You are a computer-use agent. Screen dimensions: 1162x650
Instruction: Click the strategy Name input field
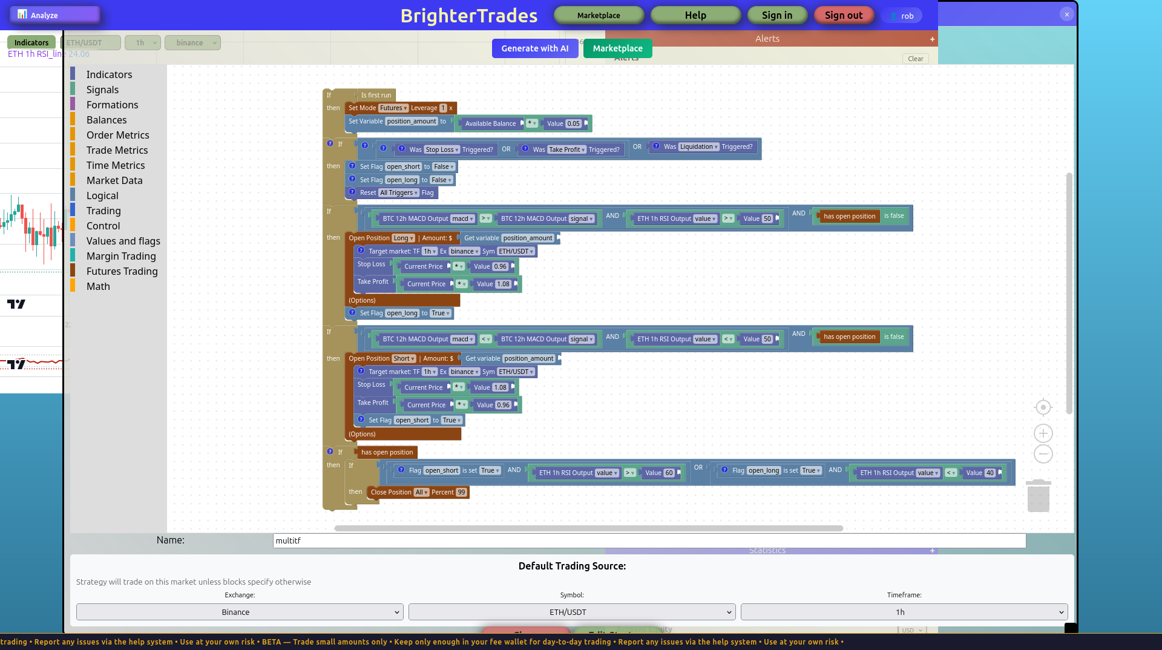click(649, 540)
